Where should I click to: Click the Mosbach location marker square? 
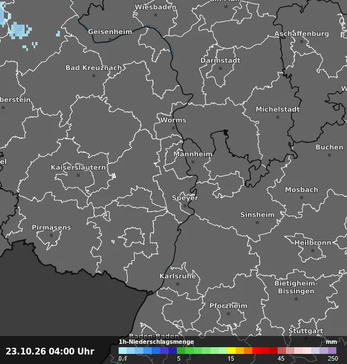[x=301, y=198]
